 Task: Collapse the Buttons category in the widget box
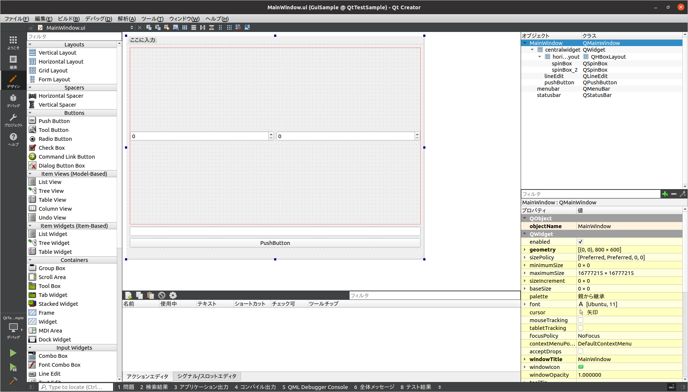30,113
